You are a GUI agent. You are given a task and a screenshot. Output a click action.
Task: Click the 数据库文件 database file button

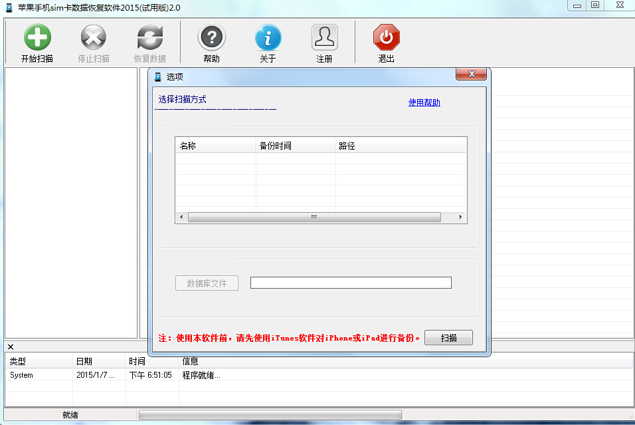pyautogui.click(x=207, y=283)
